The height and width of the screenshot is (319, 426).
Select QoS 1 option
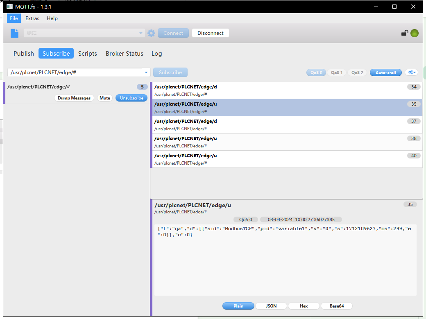point(336,72)
